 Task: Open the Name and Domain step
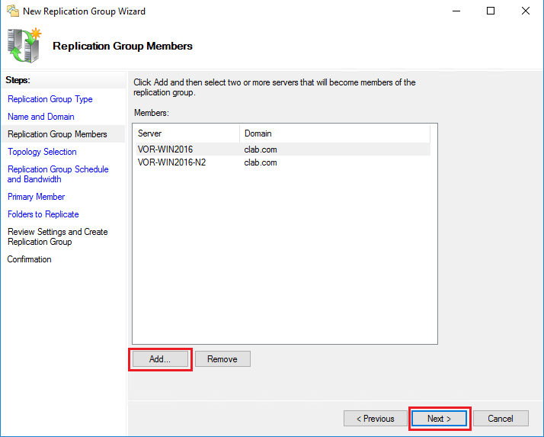(x=41, y=117)
